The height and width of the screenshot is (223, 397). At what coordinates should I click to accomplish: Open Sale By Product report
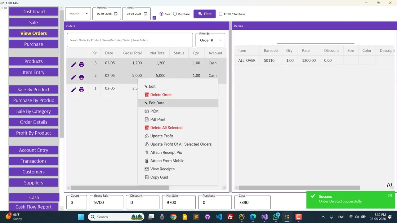click(x=33, y=90)
